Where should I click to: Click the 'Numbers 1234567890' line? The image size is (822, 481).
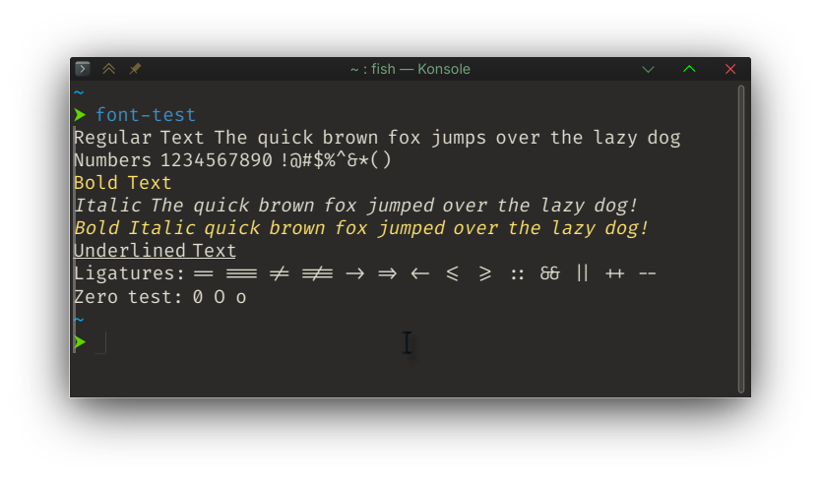pyautogui.click(x=232, y=160)
